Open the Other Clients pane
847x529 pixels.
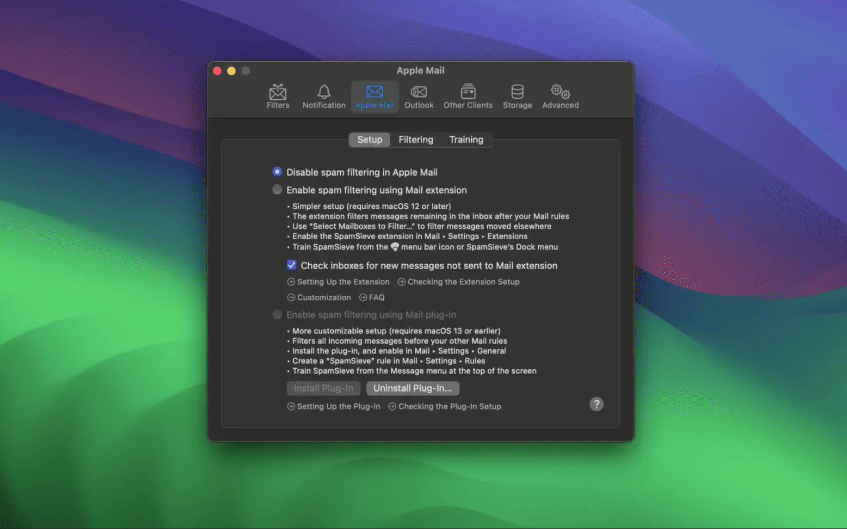[x=468, y=96]
